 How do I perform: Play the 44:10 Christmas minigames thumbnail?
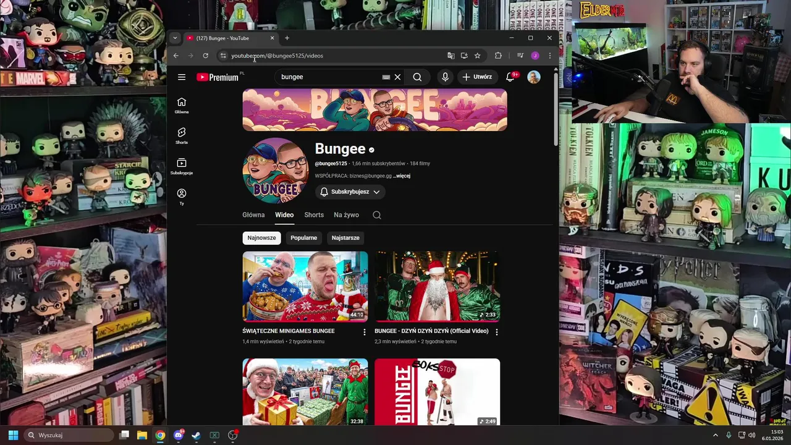point(305,287)
